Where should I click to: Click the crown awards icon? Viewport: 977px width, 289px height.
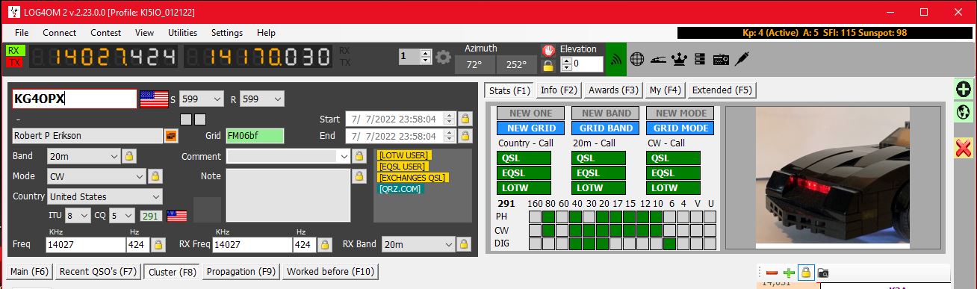679,58
